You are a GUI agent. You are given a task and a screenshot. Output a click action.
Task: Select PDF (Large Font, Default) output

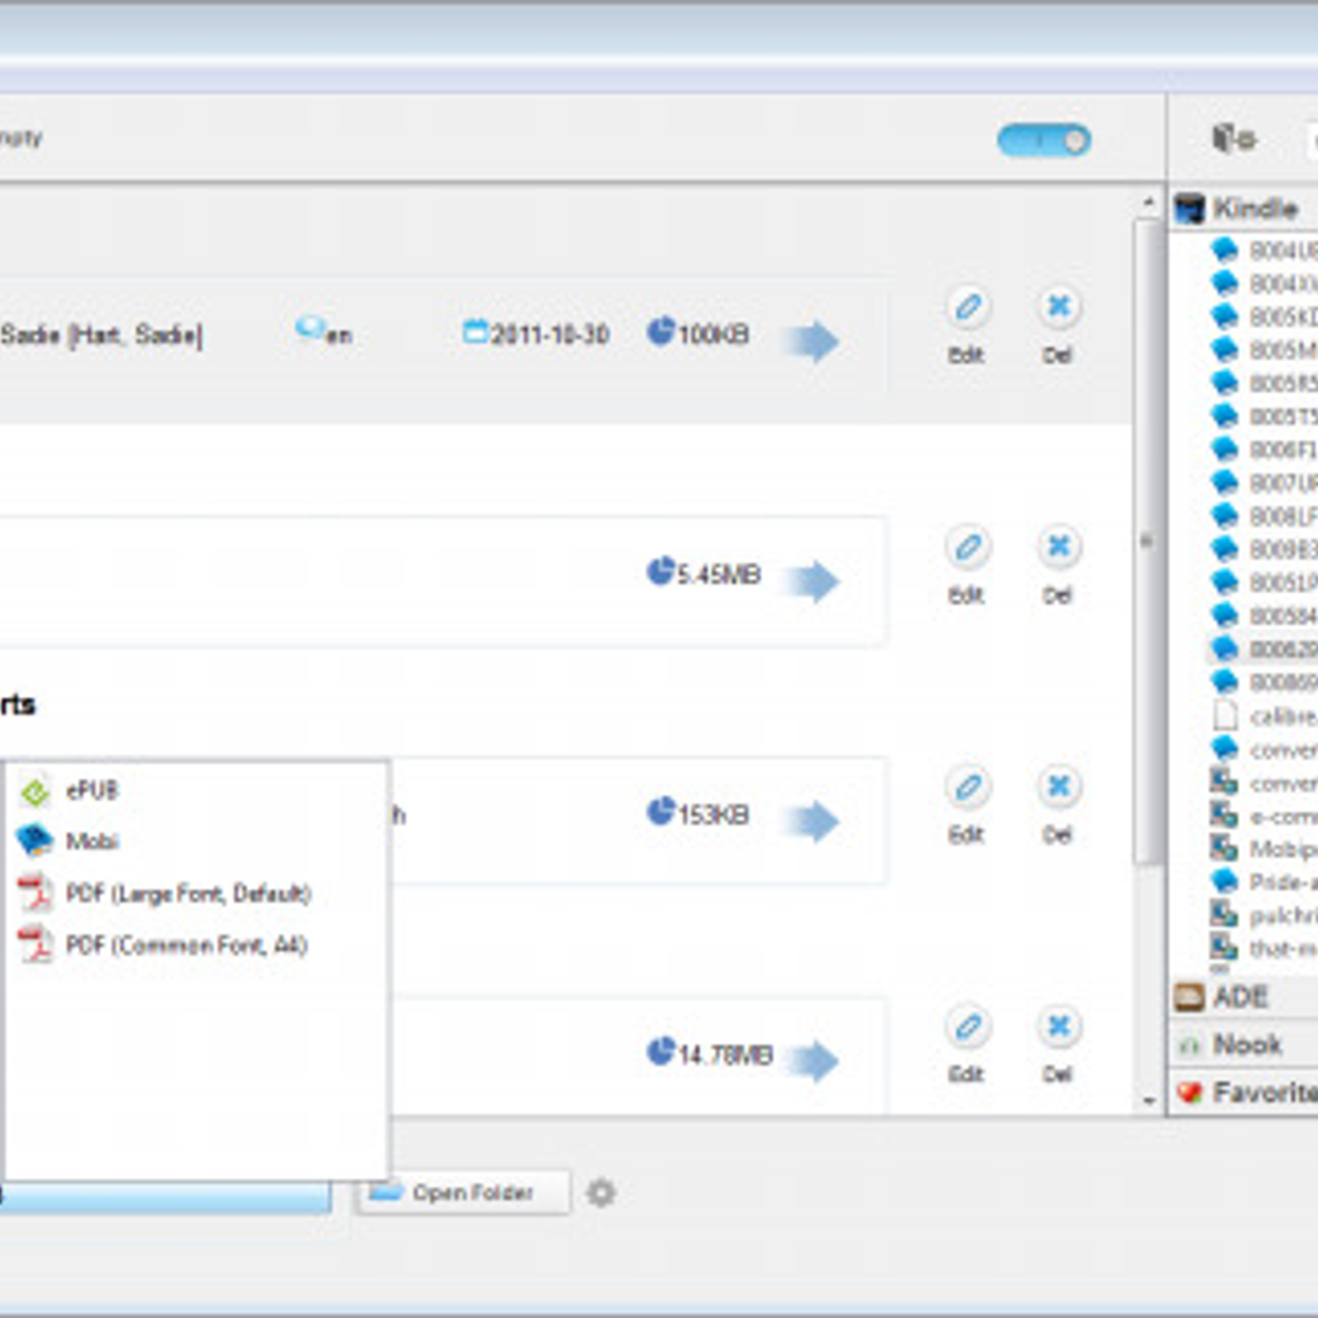[x=196, y=893]
